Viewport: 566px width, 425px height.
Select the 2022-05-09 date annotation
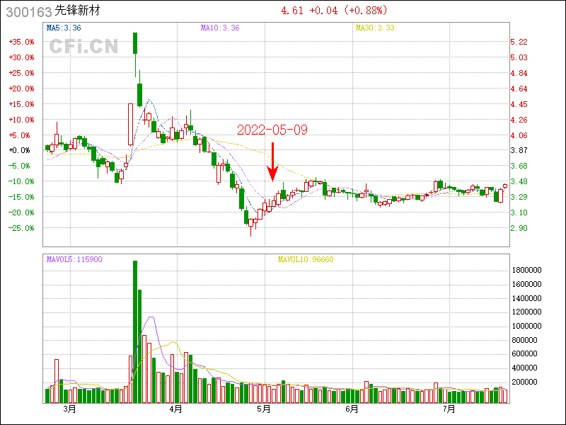[x=272, y=130]
